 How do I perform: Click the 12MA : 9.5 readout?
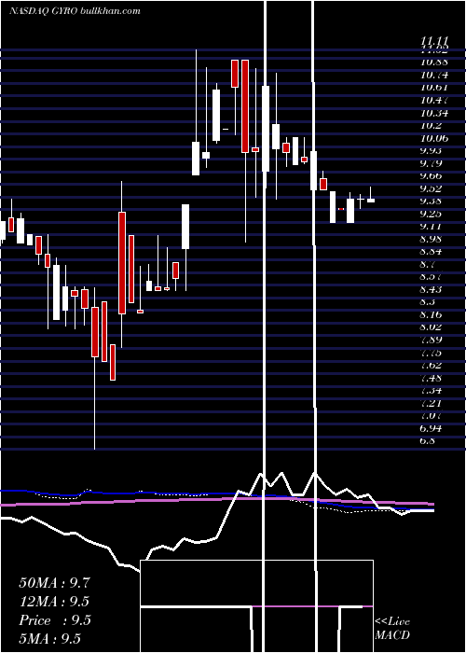coord(54,602)
